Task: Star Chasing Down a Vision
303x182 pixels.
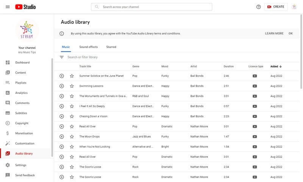Action: click(72, 117)
